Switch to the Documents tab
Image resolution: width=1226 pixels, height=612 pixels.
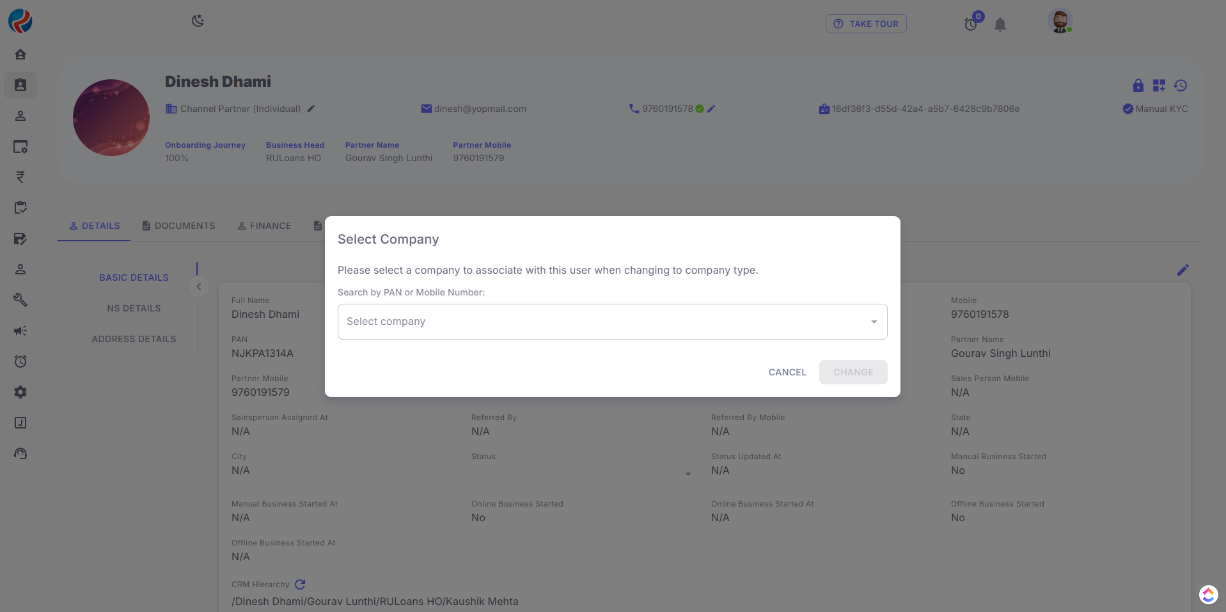(x=178, y=226)
